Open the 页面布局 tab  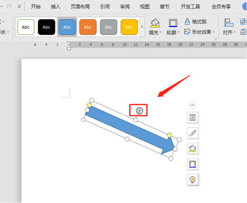pyautogui.click(x=80, y=7)
